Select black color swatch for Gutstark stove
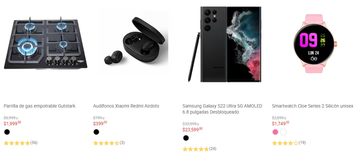The width and height of the screenshot is (357, 154). point(7,132)
